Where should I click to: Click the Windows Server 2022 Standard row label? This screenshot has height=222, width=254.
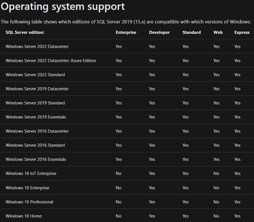tap(35, 75)
